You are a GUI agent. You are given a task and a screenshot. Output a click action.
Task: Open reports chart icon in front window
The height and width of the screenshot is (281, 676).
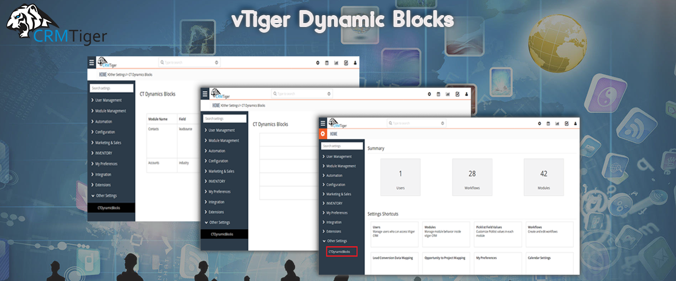(557, 123)
